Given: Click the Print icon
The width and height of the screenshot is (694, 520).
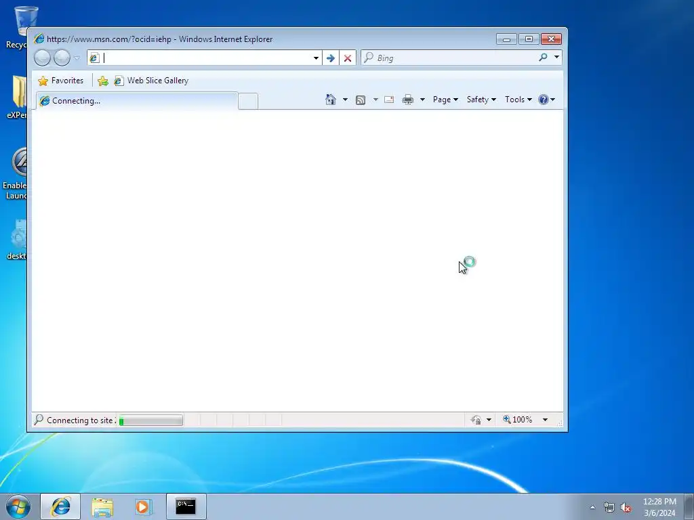Looking at the screenshot, I should click(x=408, y=100).
